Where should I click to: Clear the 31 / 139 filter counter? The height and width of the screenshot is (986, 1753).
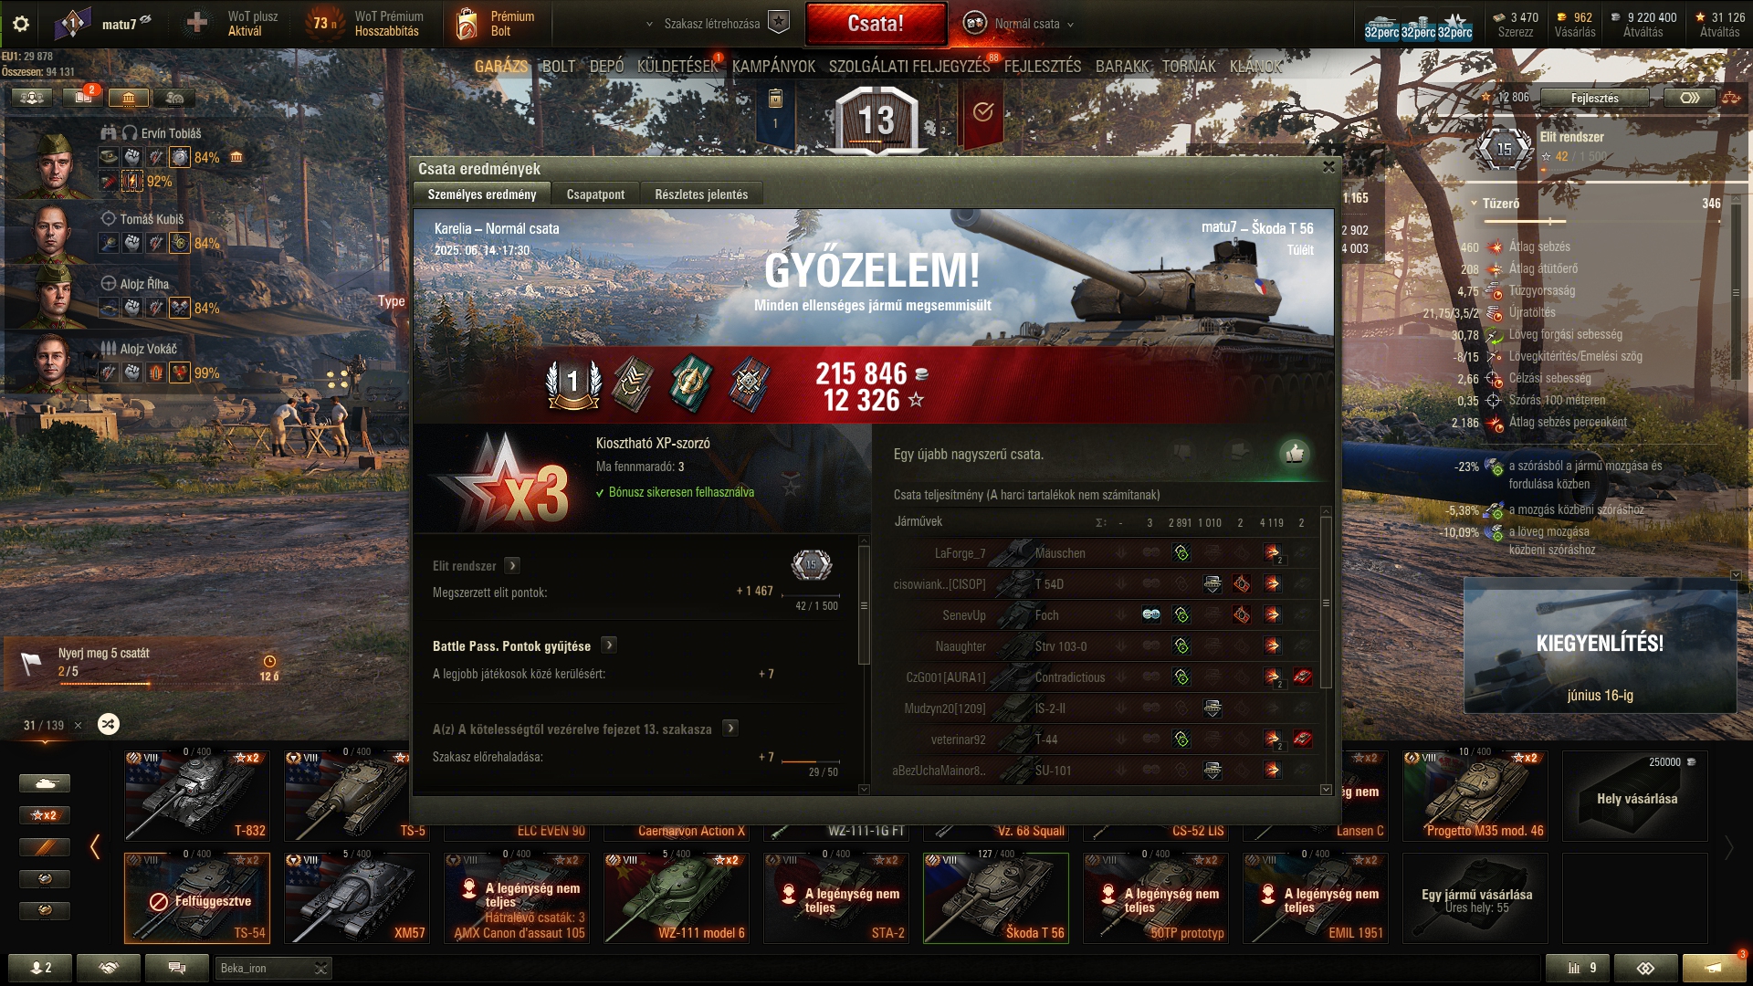(78, 725)
